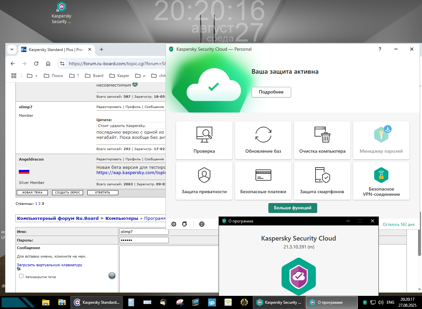Click the Подробнее button
The height and width of the screenshot is (309, 422).
tap(271, 92)
